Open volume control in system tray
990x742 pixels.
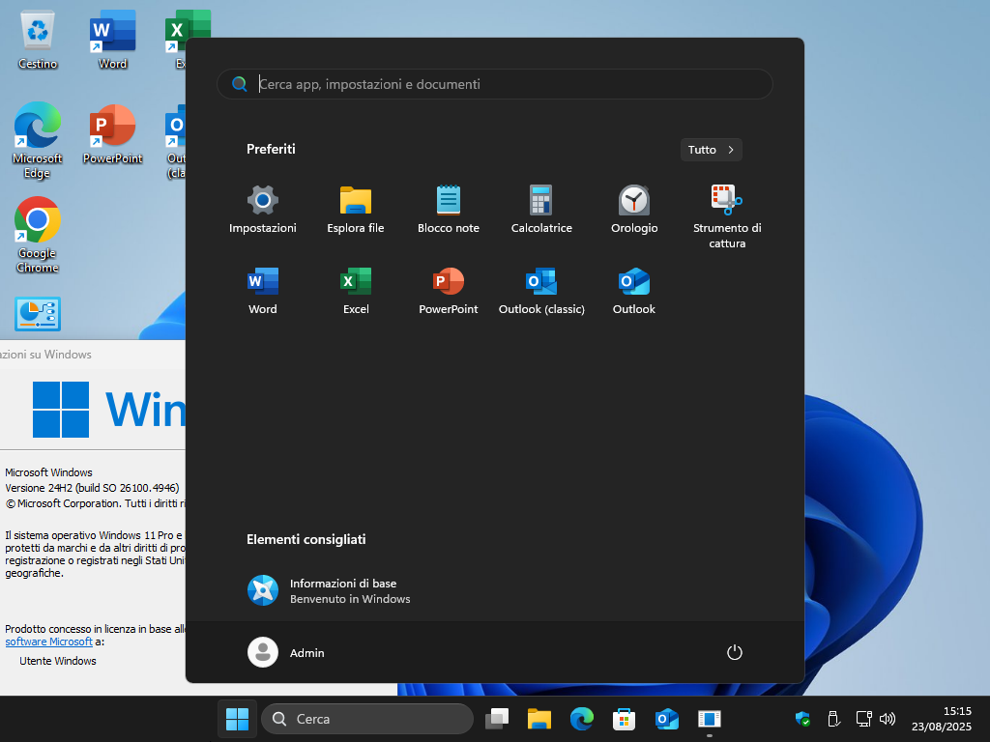pos(888,719)
